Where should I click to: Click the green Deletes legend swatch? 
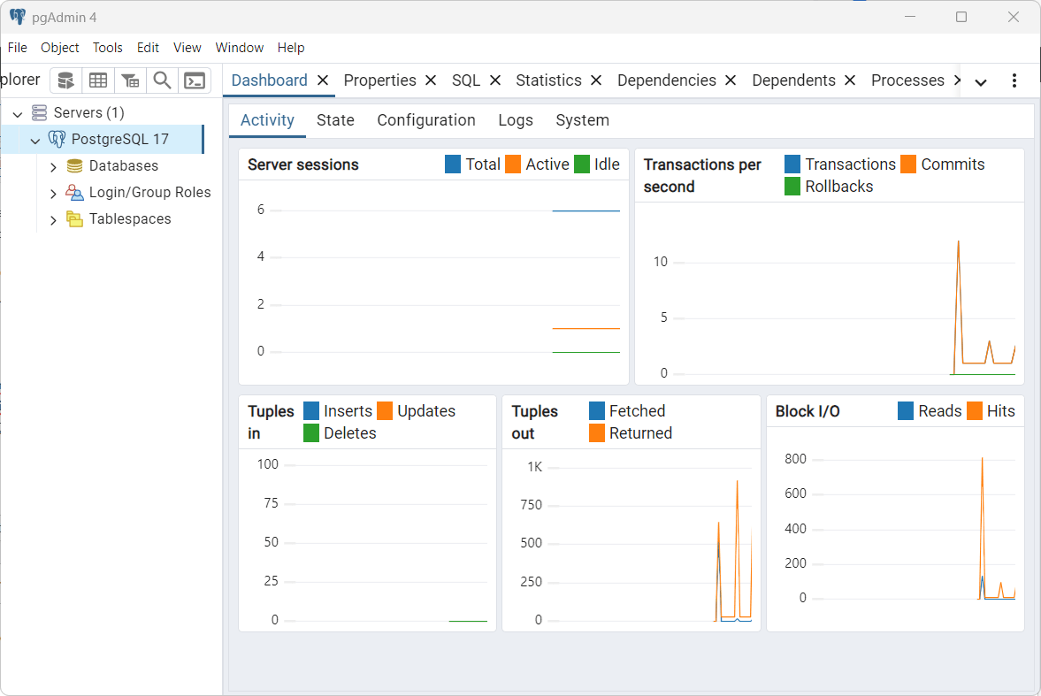click(x=310, y=433)
